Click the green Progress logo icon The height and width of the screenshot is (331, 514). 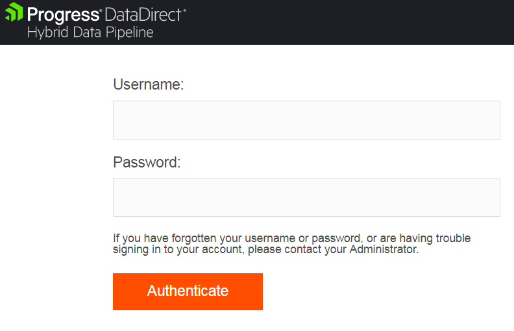(x=14, y=12)
